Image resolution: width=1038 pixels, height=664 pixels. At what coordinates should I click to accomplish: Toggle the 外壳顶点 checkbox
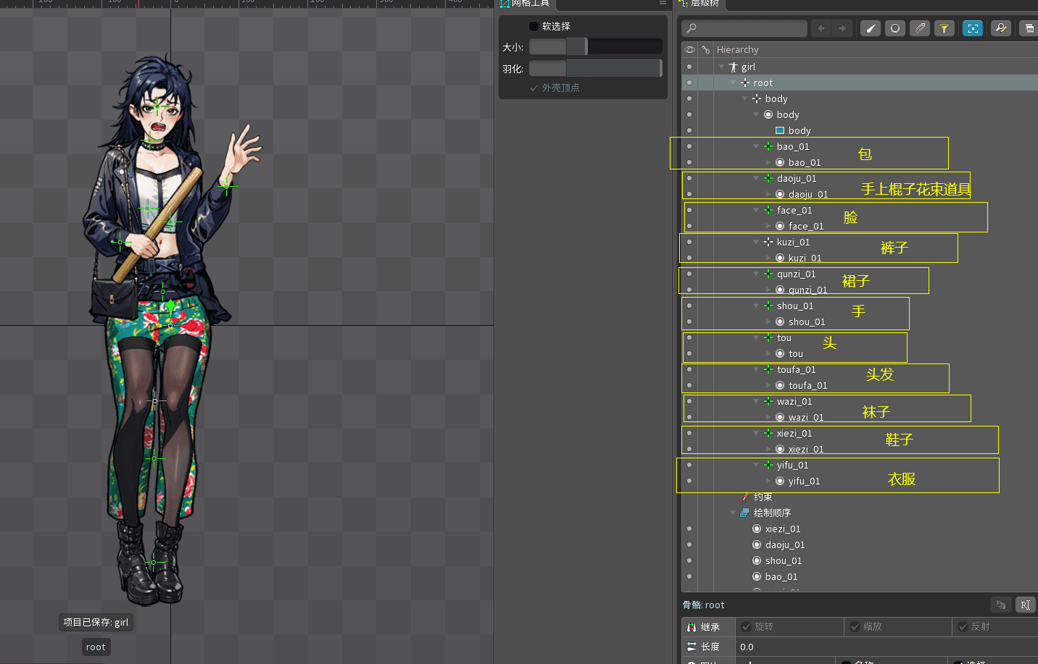click(x=534, y=88)
